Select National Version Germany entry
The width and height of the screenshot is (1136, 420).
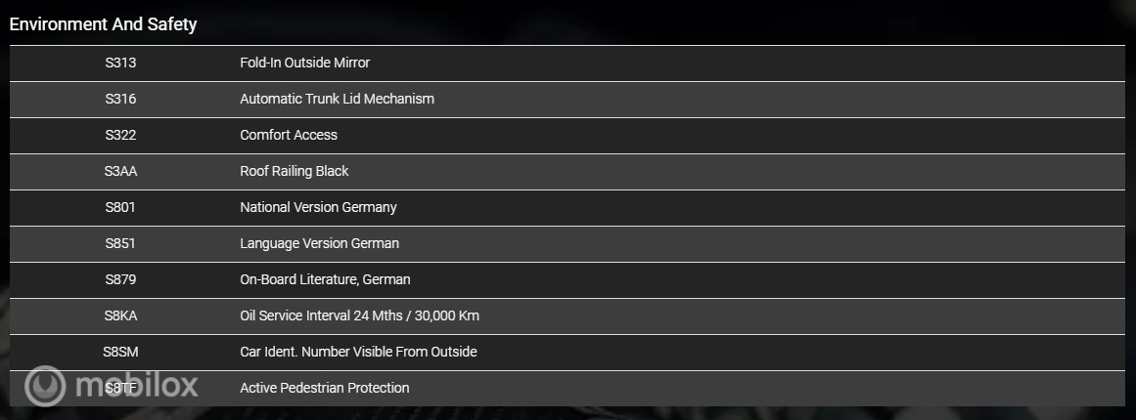(318, 207)
